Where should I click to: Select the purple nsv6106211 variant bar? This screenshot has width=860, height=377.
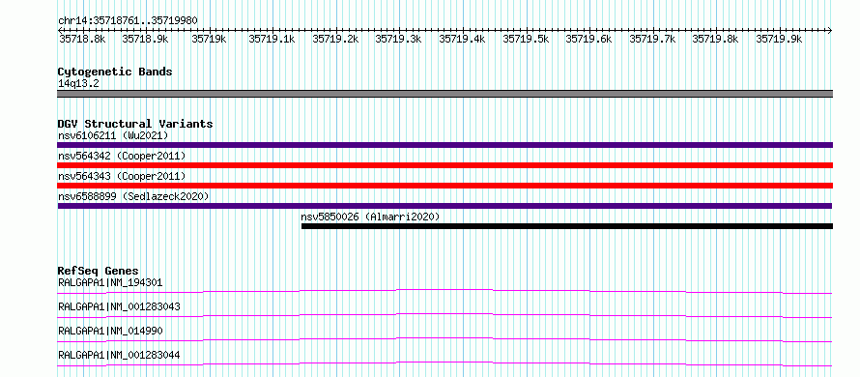pyautogui.click(x=445, y=145)
